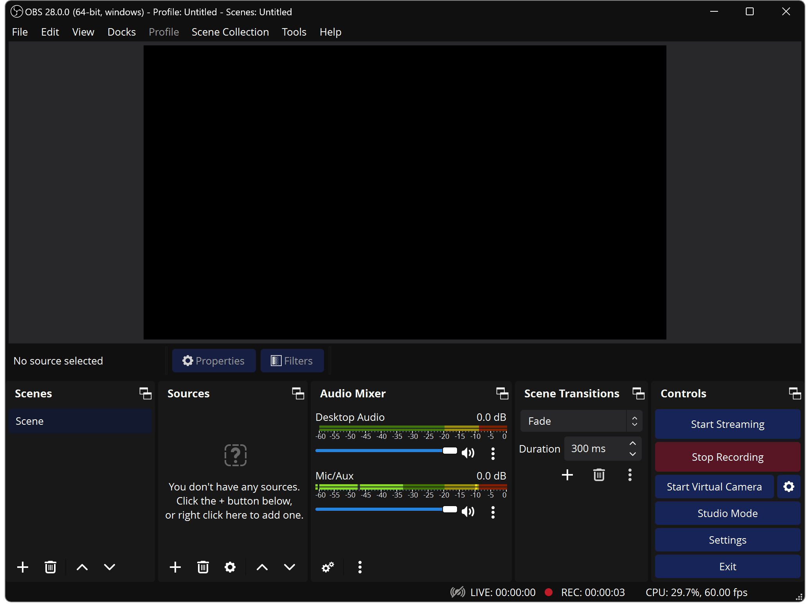Mute Mic/Aux speaker icon
The image size is (810, 607).
click(x=468, y=511)
